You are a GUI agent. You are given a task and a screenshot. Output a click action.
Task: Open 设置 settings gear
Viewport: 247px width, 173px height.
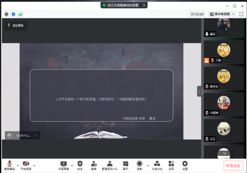pos(185,164)
